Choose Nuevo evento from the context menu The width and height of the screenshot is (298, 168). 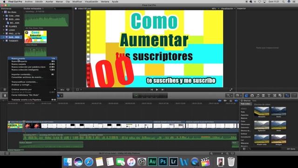(32, 58)
